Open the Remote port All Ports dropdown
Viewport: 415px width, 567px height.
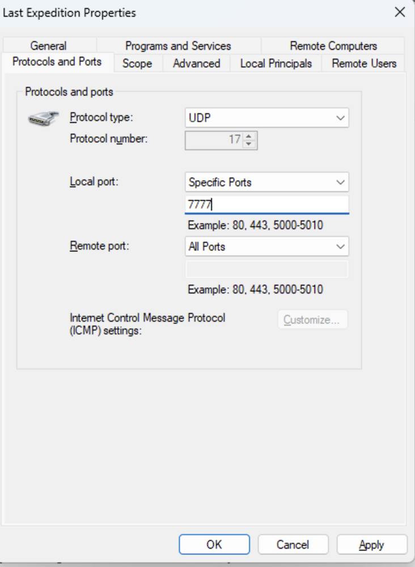click(x=267, y=246)
